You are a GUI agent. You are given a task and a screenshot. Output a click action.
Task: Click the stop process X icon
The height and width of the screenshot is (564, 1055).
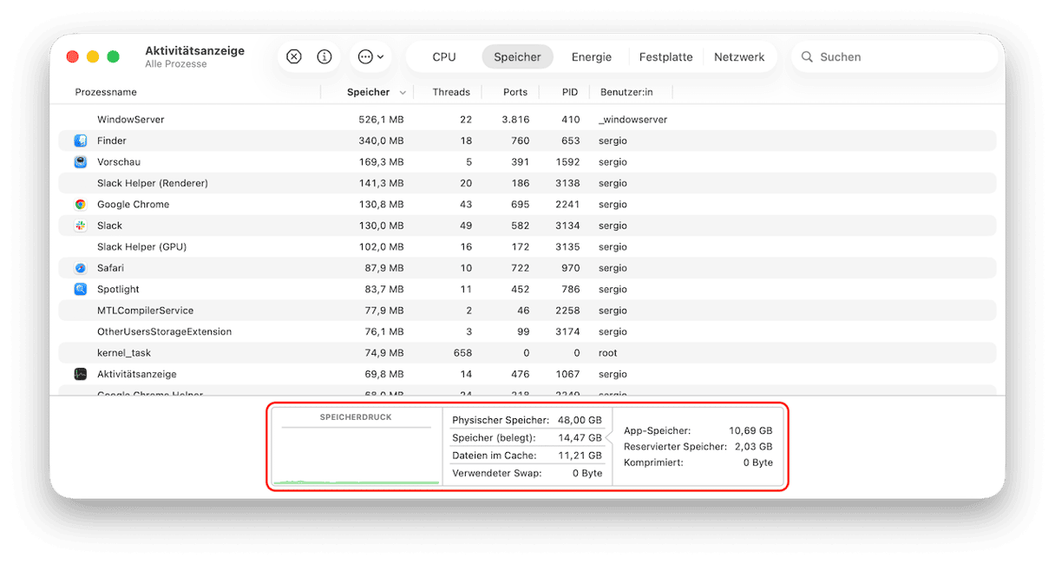[293, 56]
